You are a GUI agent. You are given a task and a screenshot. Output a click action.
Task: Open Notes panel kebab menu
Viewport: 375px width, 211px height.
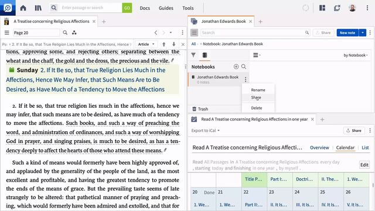pos(370,33)
